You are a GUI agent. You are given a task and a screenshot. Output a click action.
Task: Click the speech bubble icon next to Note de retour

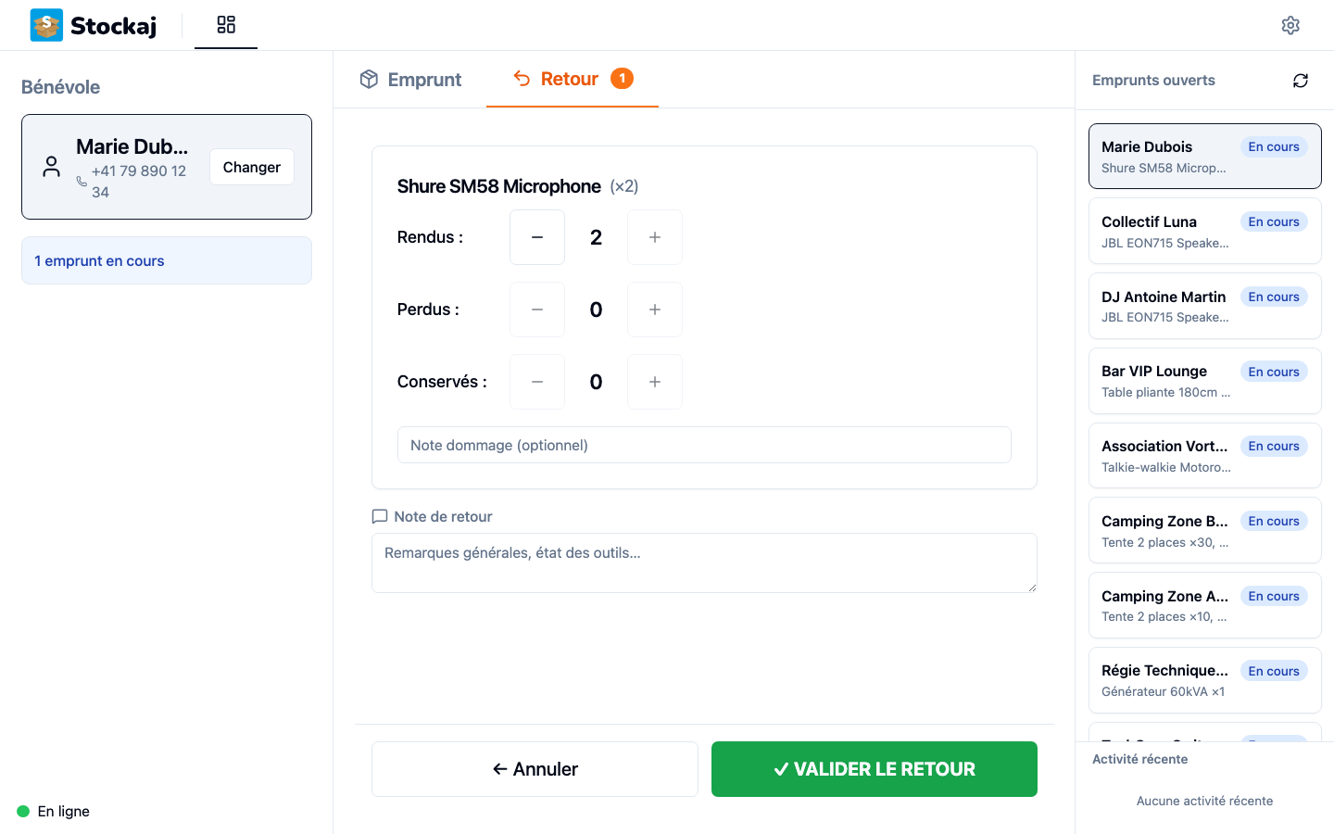[379, 516]
